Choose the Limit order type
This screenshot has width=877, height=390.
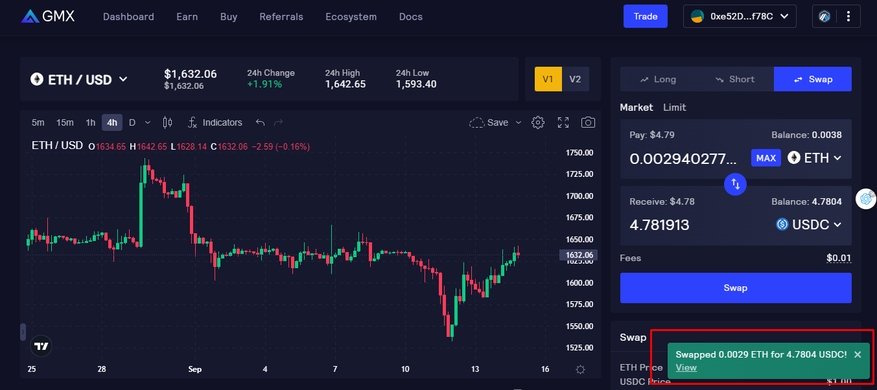pos(675,108)
